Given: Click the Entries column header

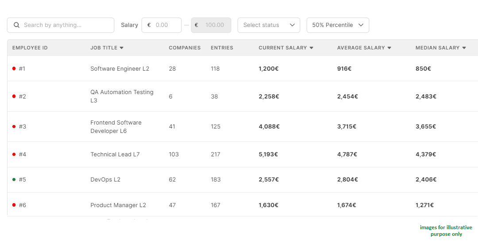Looking at the screenshot, I should (x=222, y=48).
